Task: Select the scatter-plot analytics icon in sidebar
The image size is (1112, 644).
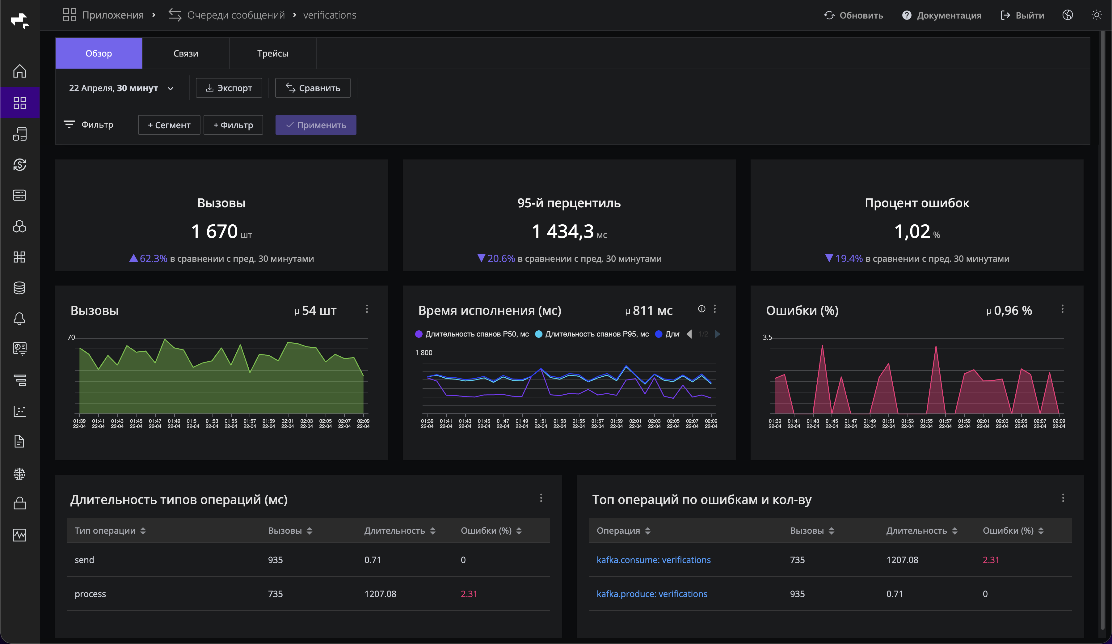Action: (20, 411)
